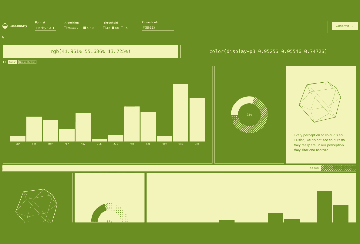Set threshold to 60
The width and height of the screenshot is (360, 244).
click(113, 28)
